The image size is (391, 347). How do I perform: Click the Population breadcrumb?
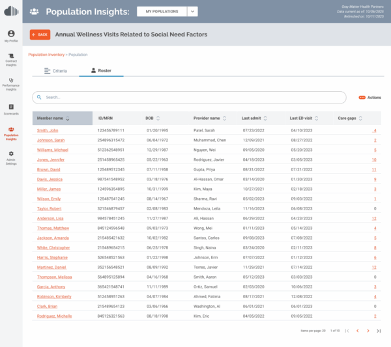78,55
